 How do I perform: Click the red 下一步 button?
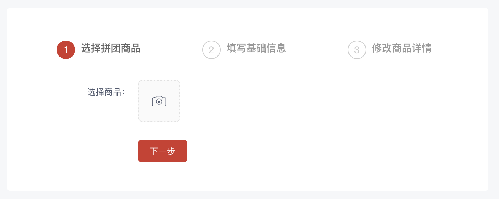pos(163,151)
